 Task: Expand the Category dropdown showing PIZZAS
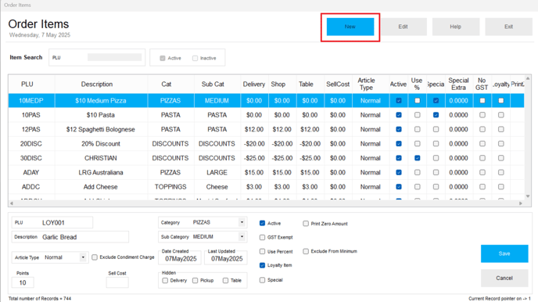pos(242,222)
